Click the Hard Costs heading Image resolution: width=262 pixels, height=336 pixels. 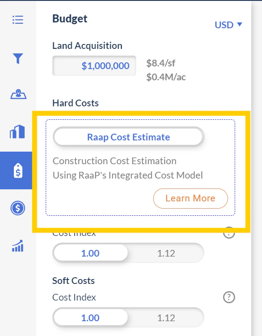pyautogui.click(x=76, y=103)
